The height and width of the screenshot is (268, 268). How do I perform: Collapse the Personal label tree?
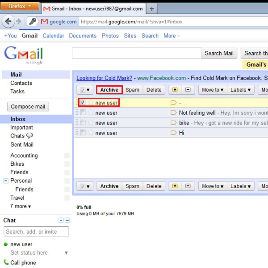tap(6, 180)
